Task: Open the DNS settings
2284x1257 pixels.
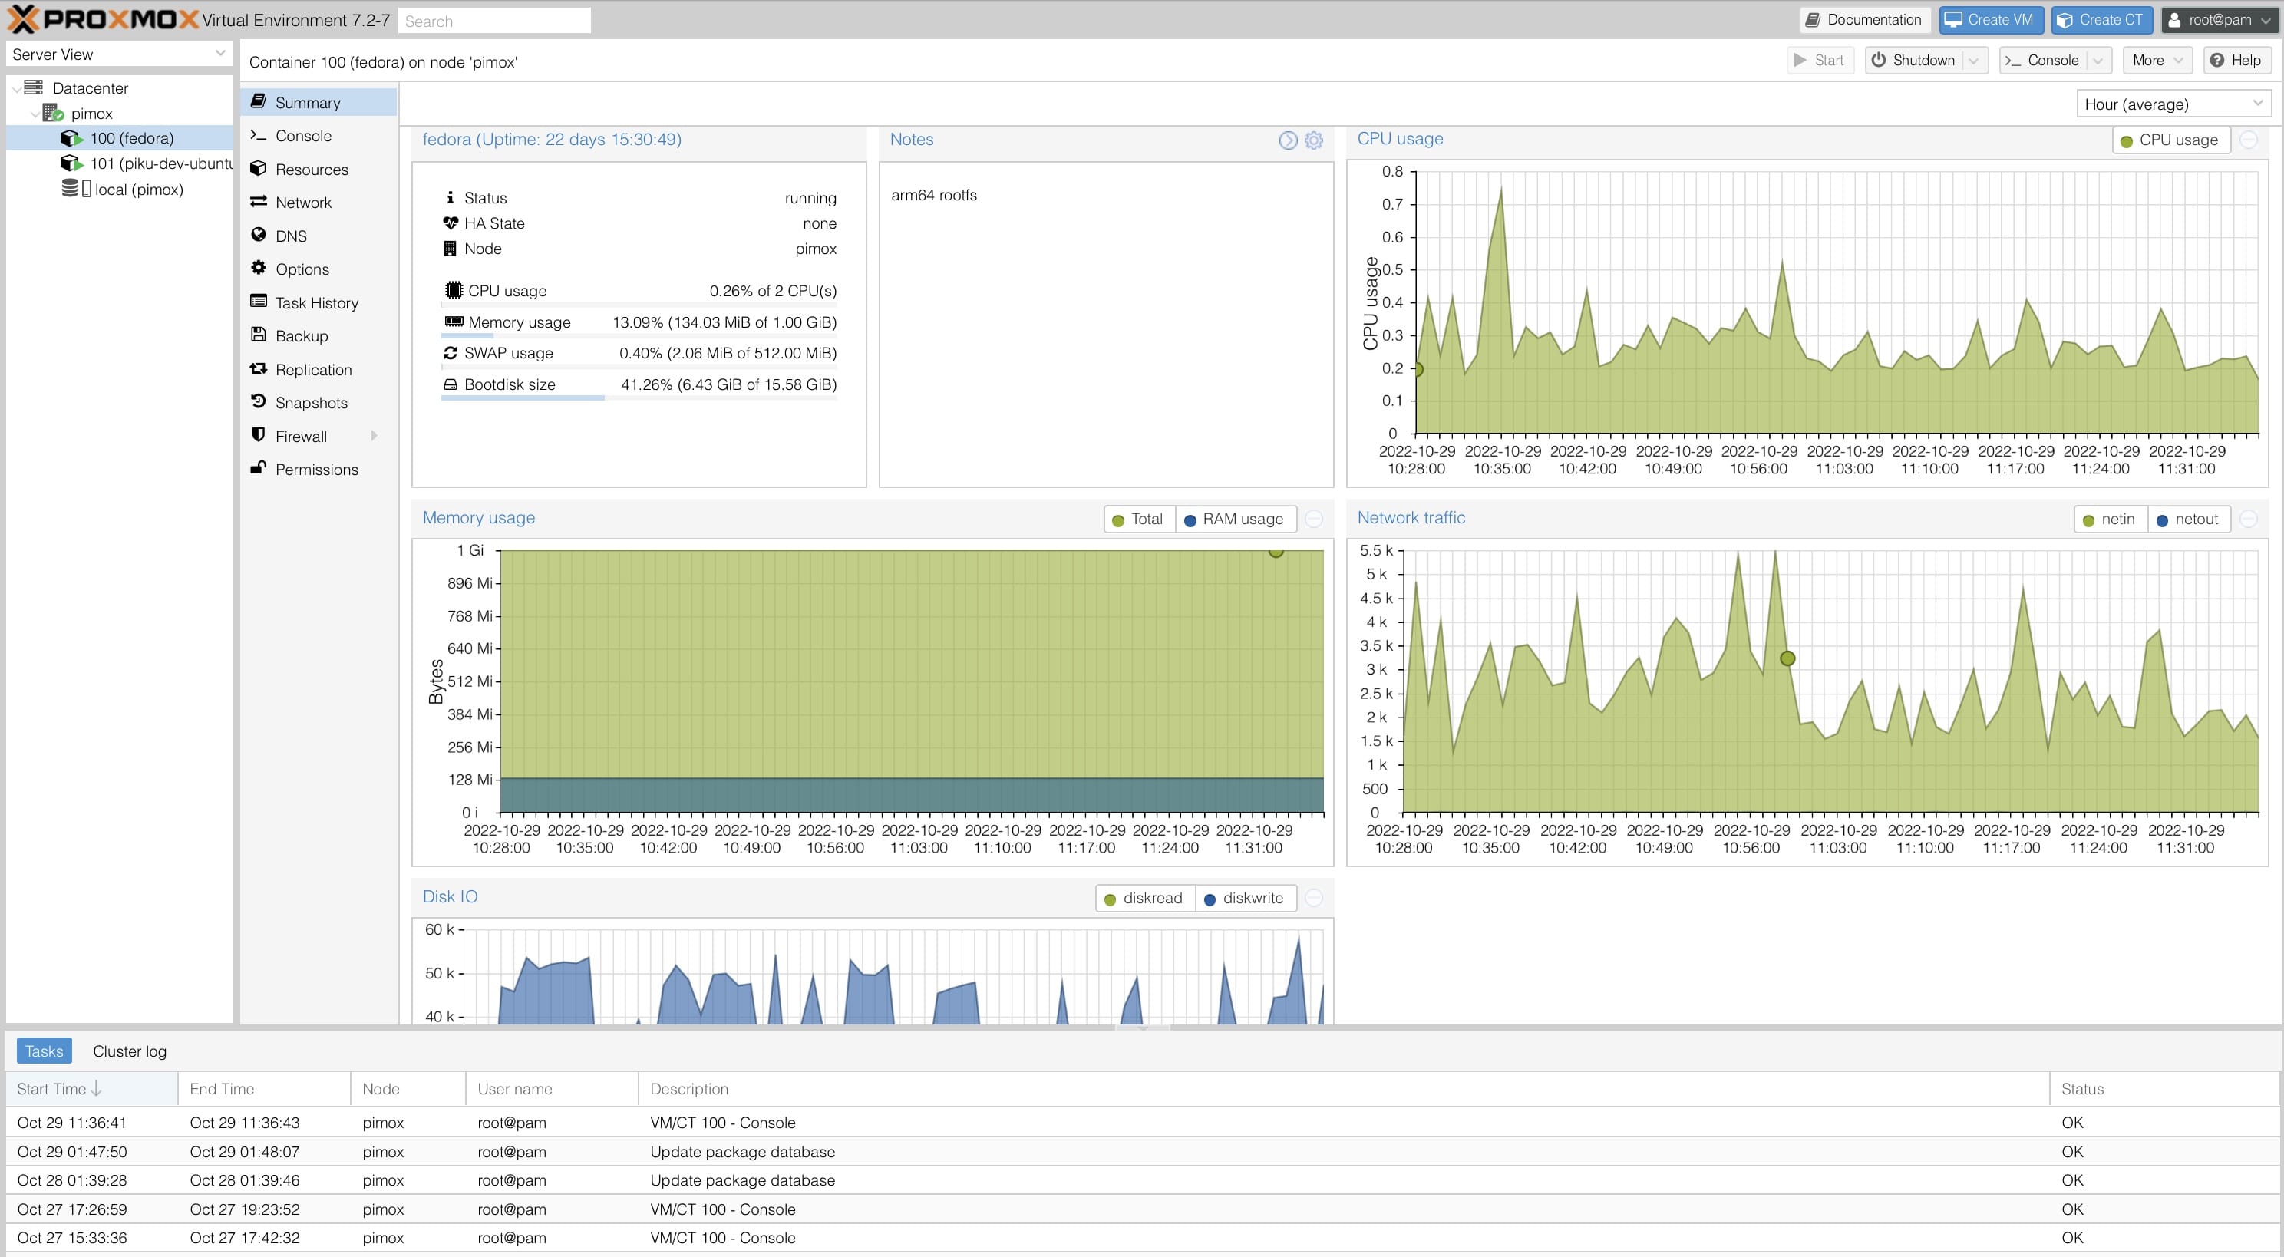Action: (x=318, y=236)
